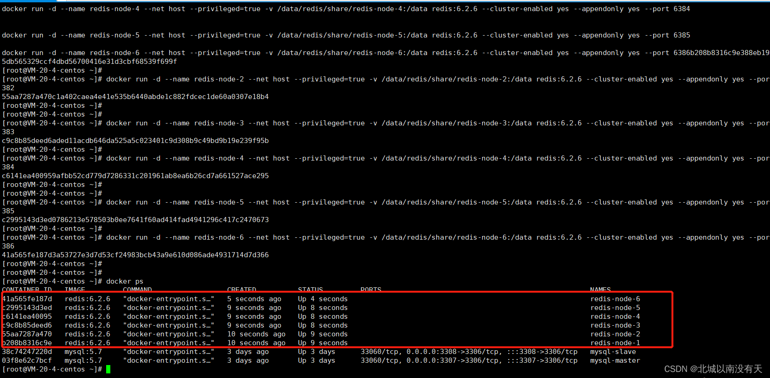This screenshot has width=770, height=378.
Task: Click the full hash starting 41a565fe187d3a53
Action: [135, 255]
